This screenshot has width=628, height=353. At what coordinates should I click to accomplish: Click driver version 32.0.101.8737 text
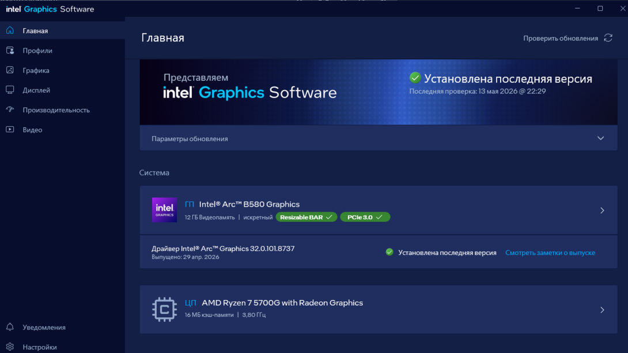point(272,249)
